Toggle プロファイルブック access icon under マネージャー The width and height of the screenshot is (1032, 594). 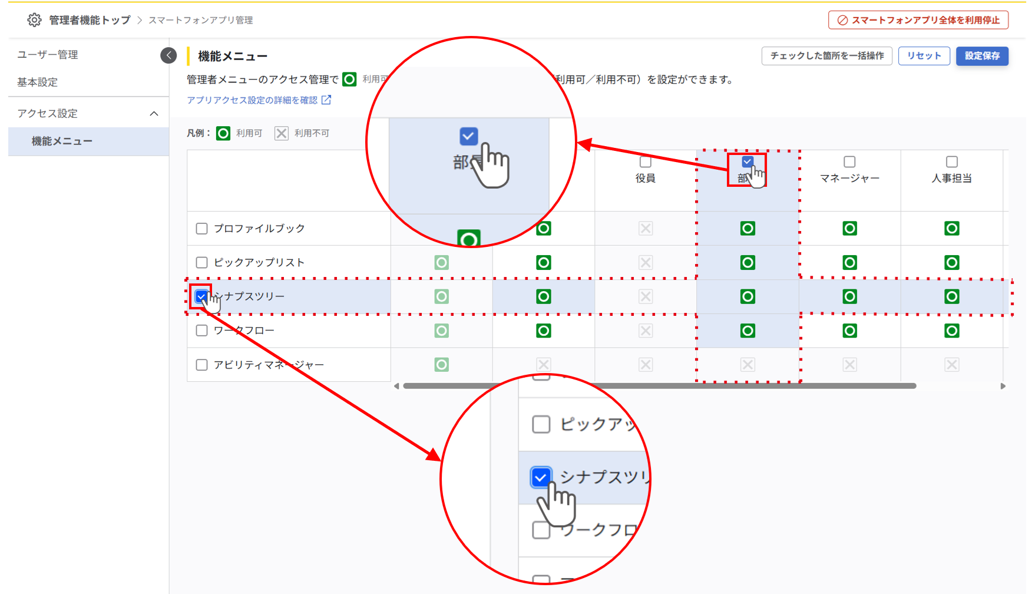(850, 228)
